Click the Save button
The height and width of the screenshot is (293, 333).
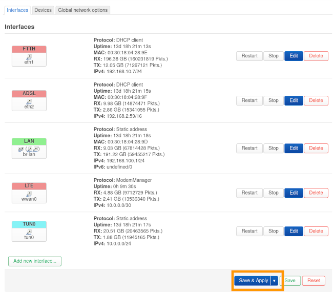point(290,281)
